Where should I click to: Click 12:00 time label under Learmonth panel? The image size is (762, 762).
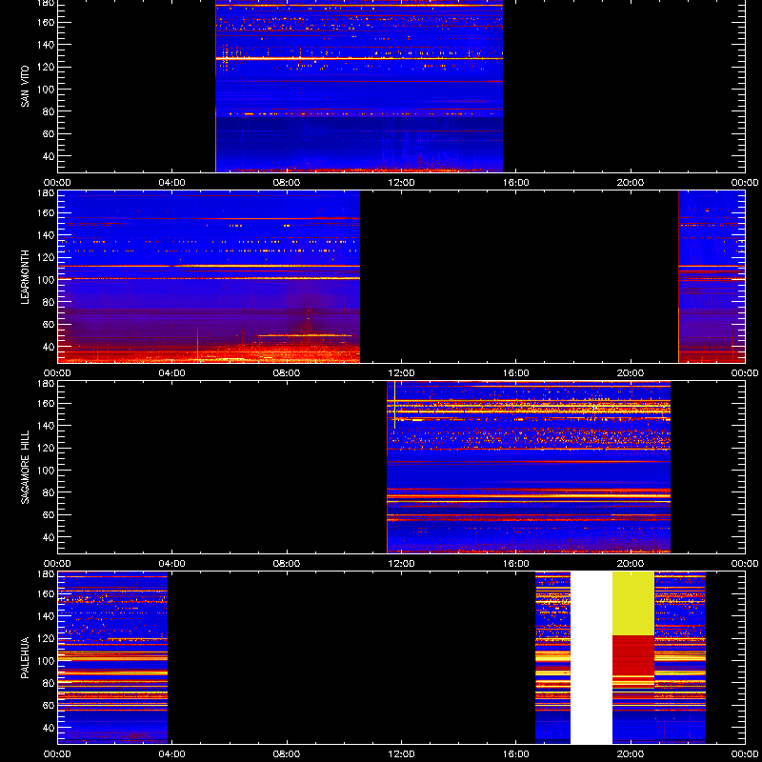point(401,373)
